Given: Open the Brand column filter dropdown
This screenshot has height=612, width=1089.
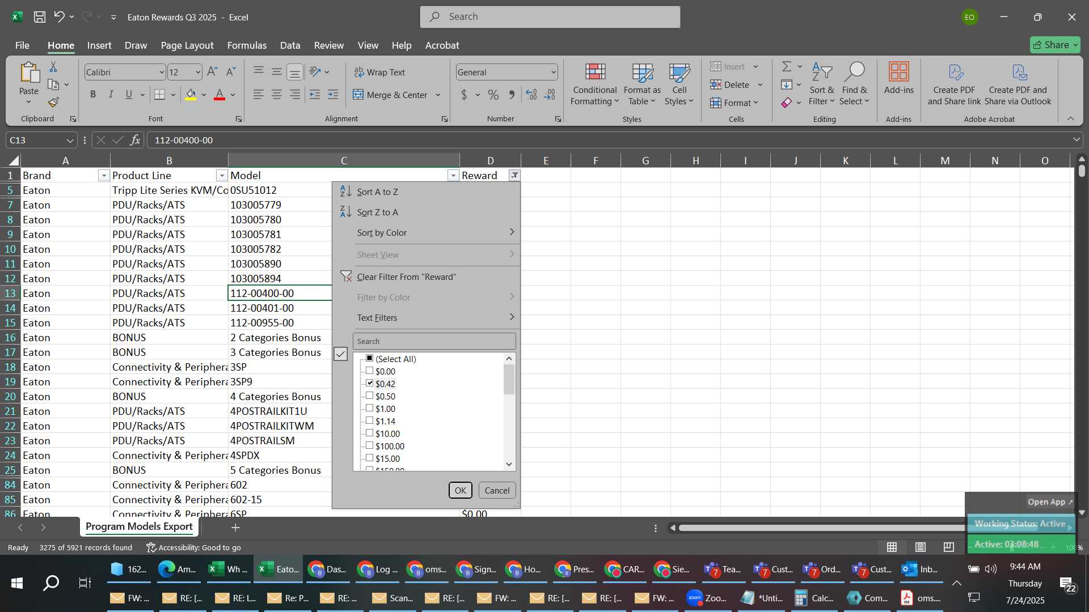Looking at the screenshot, I should pyautogui.click(x=103, y=176).
